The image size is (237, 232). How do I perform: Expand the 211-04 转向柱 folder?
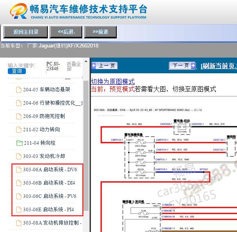click(x=40, y=143)
